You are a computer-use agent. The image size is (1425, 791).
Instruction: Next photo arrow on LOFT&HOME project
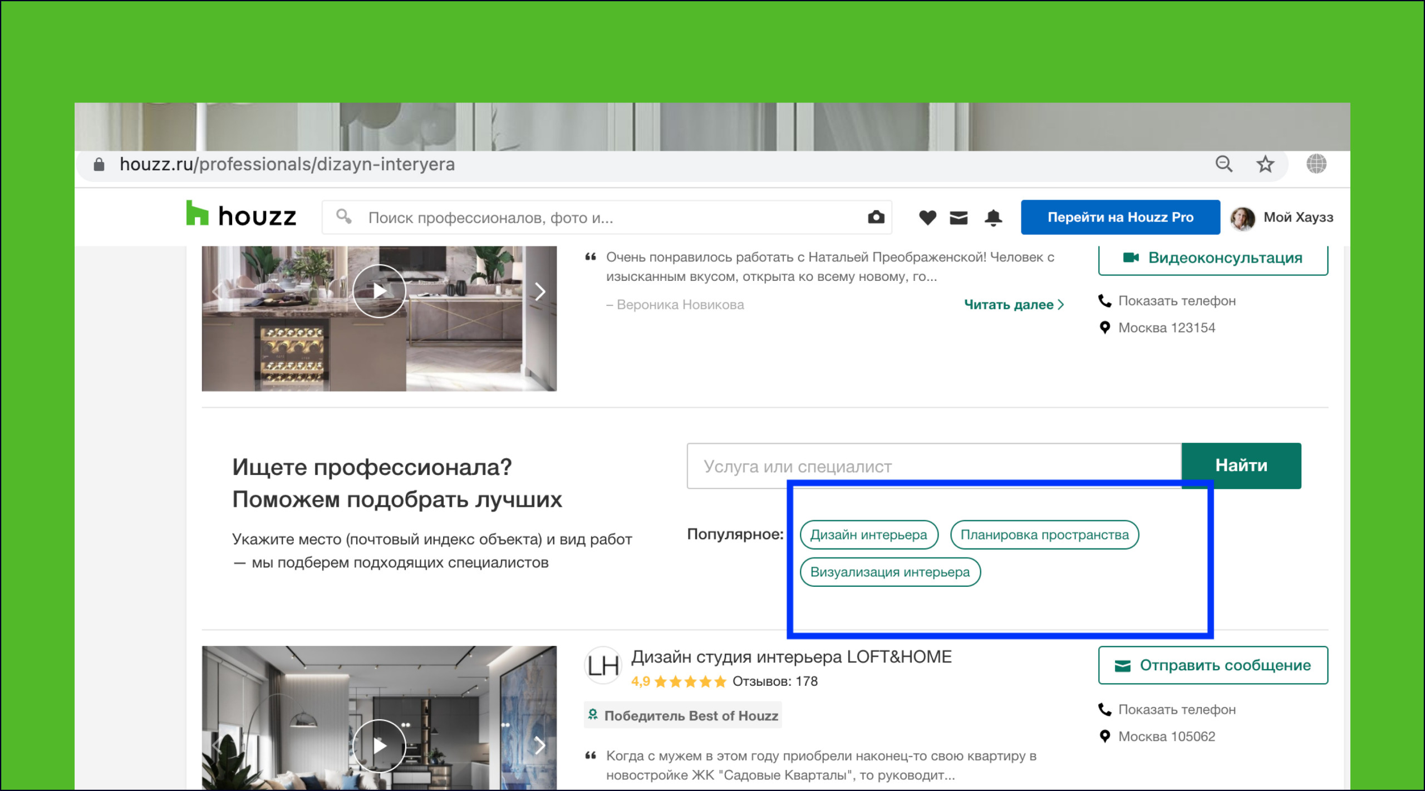539,745
